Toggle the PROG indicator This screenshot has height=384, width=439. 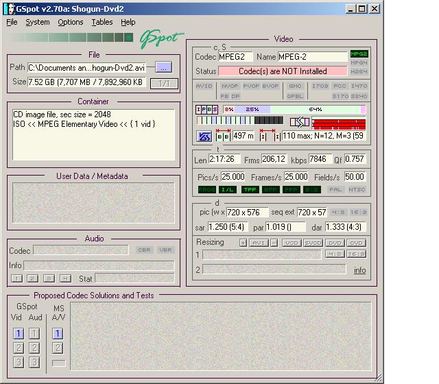coord(206,189)
